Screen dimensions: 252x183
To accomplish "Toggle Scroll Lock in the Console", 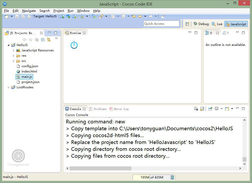I will (202, 109).
